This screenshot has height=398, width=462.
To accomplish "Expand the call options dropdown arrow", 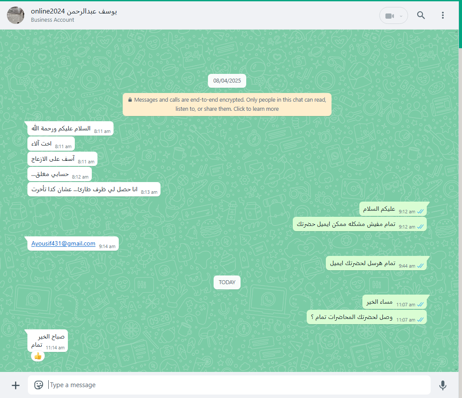I will [x=401, y=16].
